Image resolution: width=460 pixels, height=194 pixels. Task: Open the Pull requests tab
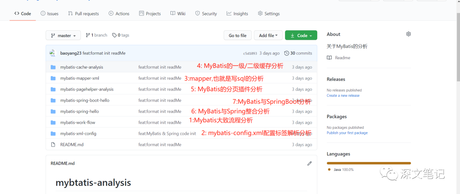(83, 14)
